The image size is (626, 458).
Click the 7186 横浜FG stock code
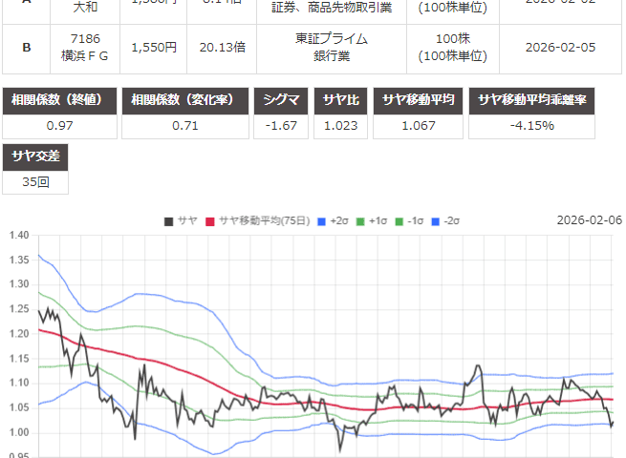[x=84, y=48]
